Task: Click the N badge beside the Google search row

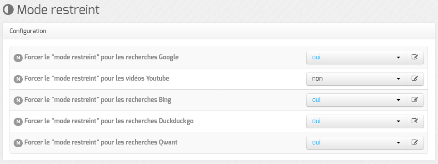Action: (18, 58)
